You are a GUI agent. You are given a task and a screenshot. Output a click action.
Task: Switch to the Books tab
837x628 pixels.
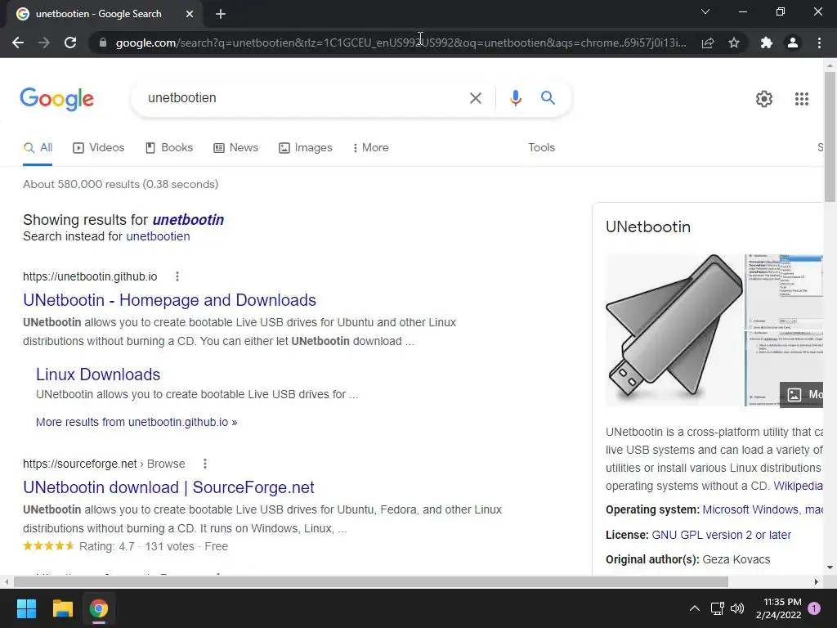coord(169,148)
